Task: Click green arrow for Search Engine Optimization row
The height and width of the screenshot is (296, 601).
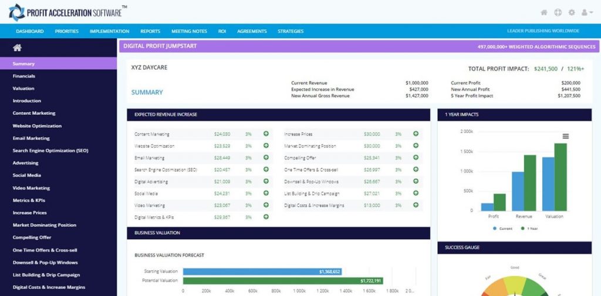Action: (266, 169)
